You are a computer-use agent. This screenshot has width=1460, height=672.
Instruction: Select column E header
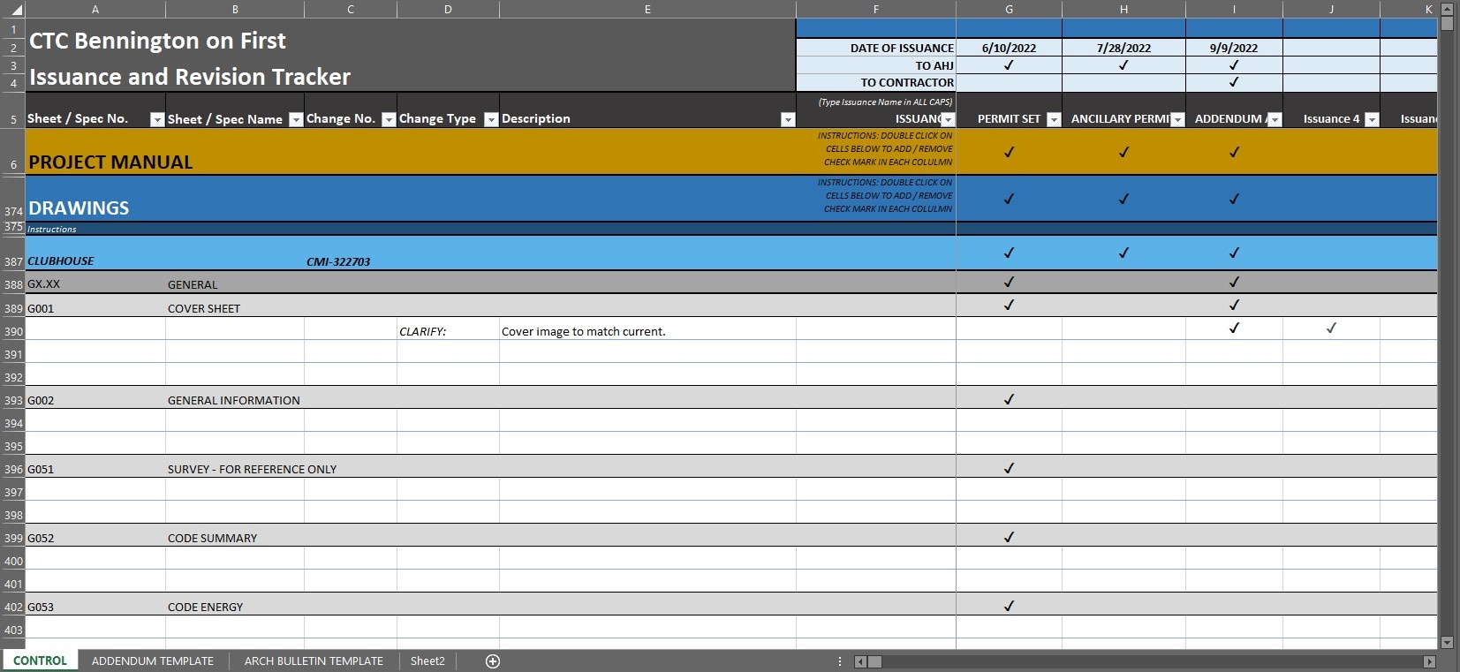(x=647, y=9)
